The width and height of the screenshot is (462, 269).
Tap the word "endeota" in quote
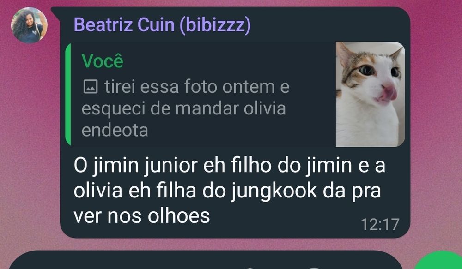tap(115, 130)
